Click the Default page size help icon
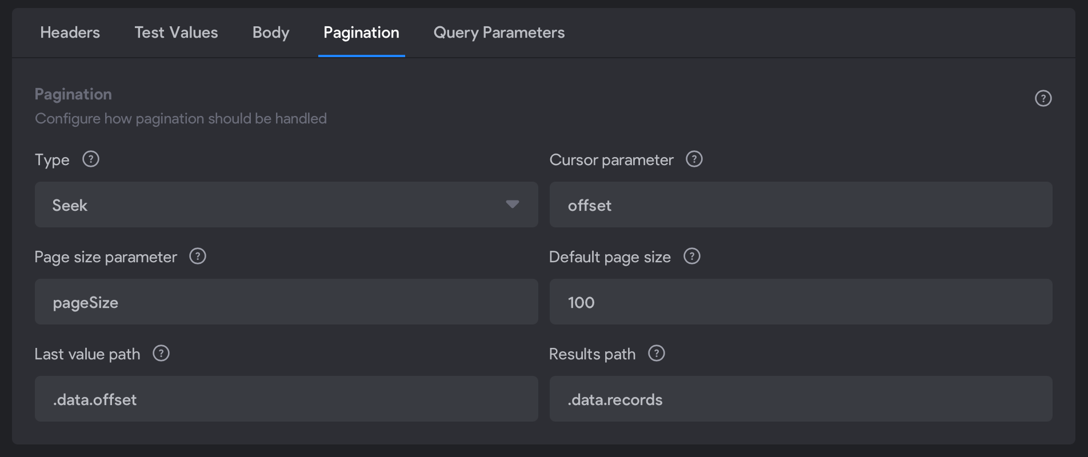Viewport: 1088px width, 457px height. click(x=691, y=256)
